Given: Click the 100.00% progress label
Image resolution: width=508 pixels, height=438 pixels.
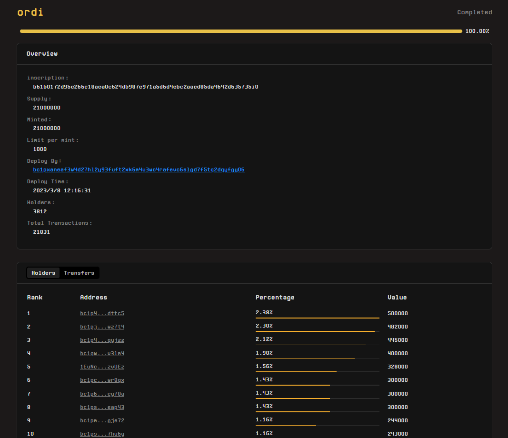Looking at the screenshot, I should (477, 31).
